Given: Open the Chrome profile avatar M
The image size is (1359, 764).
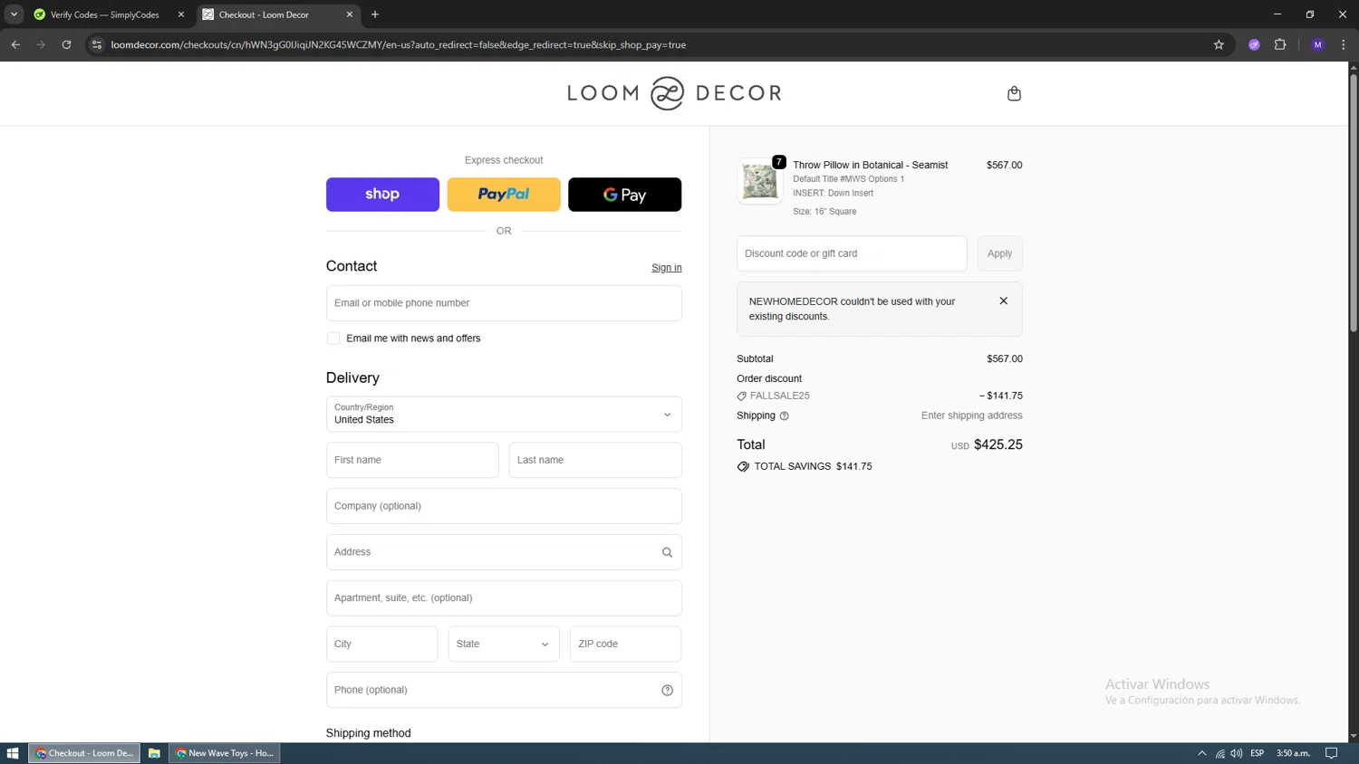Looking at the screenshot, I should (1317, 44).
